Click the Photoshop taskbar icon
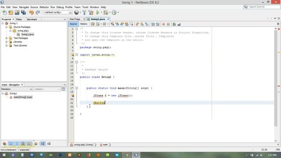The height and width of the screenshot is (158, 281). tap(60, 155)
